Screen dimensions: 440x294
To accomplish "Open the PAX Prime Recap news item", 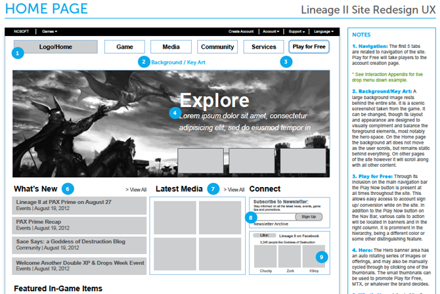I will pyautogui.click(x=79, y=225).
